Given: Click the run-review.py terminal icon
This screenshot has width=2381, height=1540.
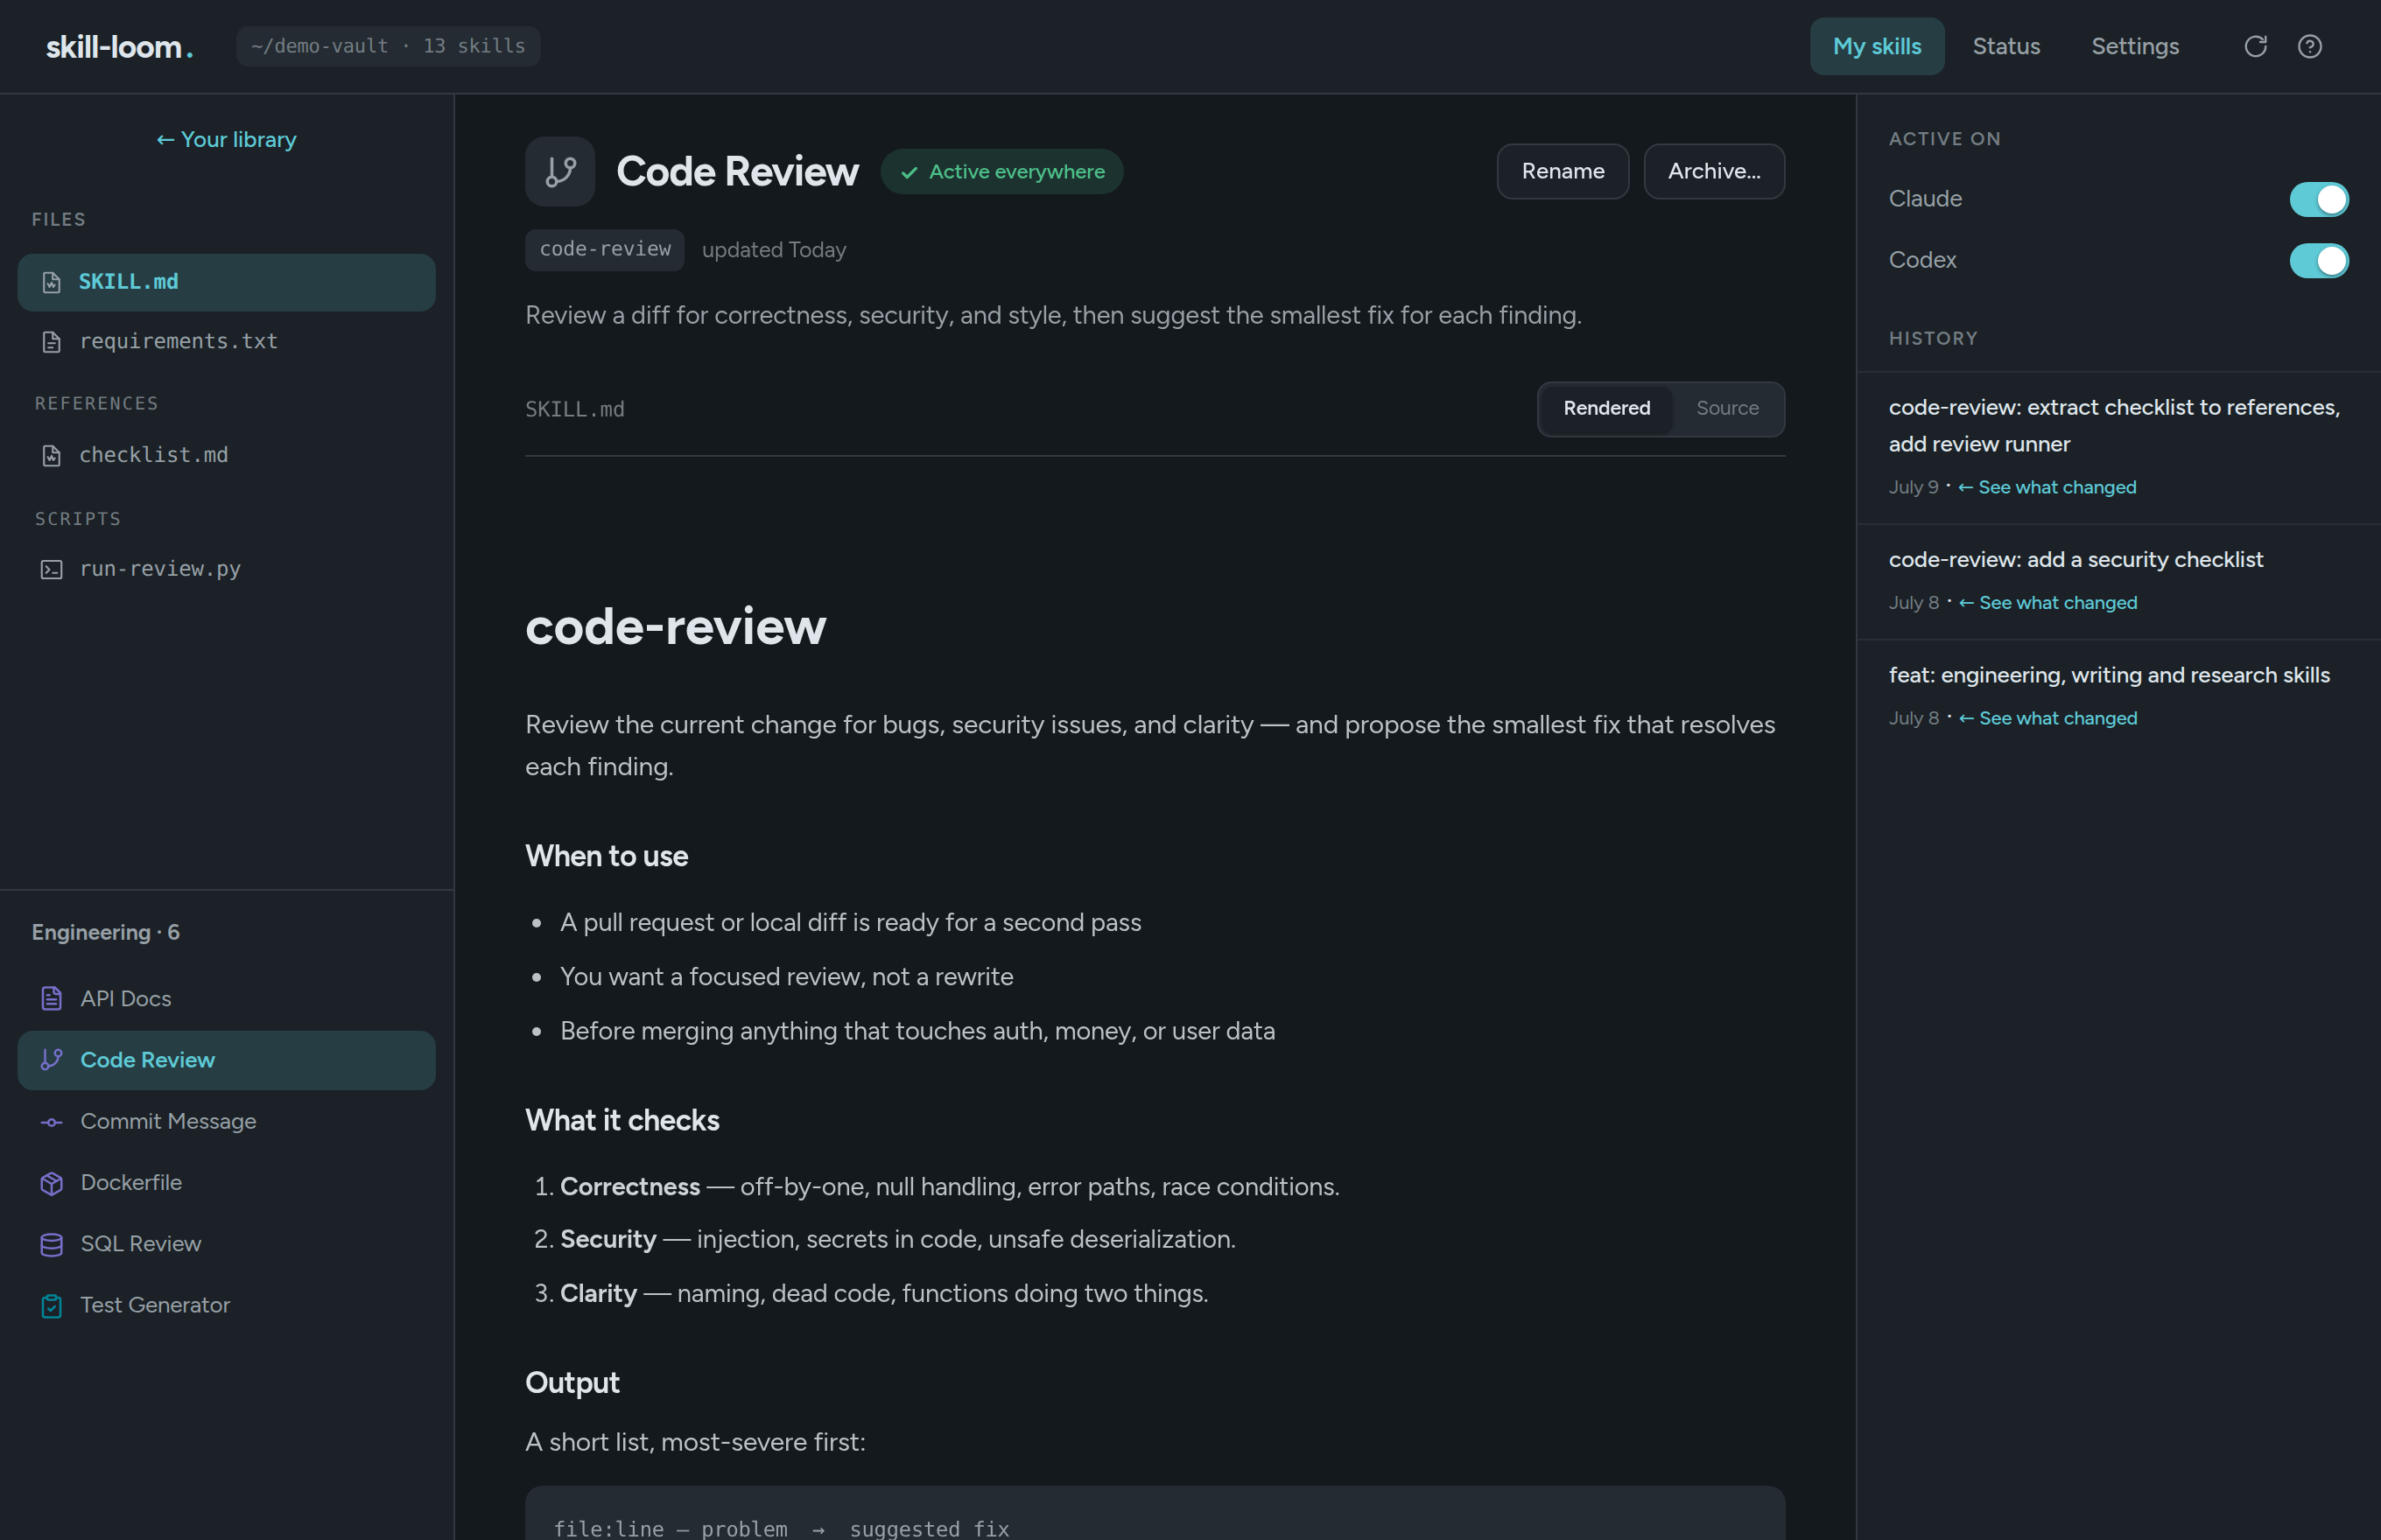Looking at the screenshot, I should (52, 569).
